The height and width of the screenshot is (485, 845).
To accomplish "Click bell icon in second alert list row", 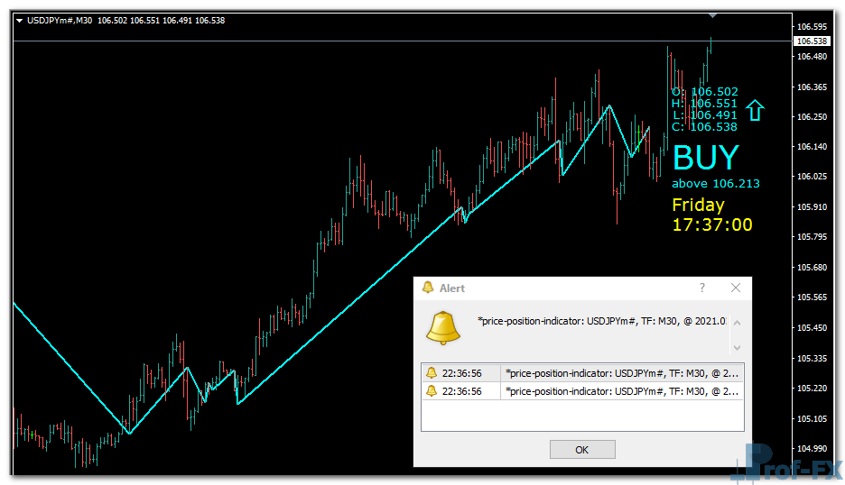I will coord(432,391).
